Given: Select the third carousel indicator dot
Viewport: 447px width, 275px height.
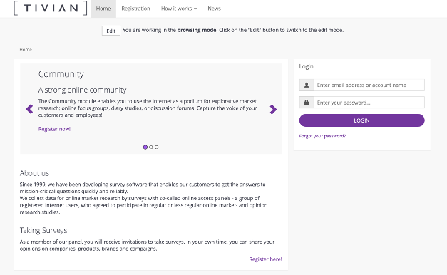Looking at the screenshot, I should tap(157, 147).
